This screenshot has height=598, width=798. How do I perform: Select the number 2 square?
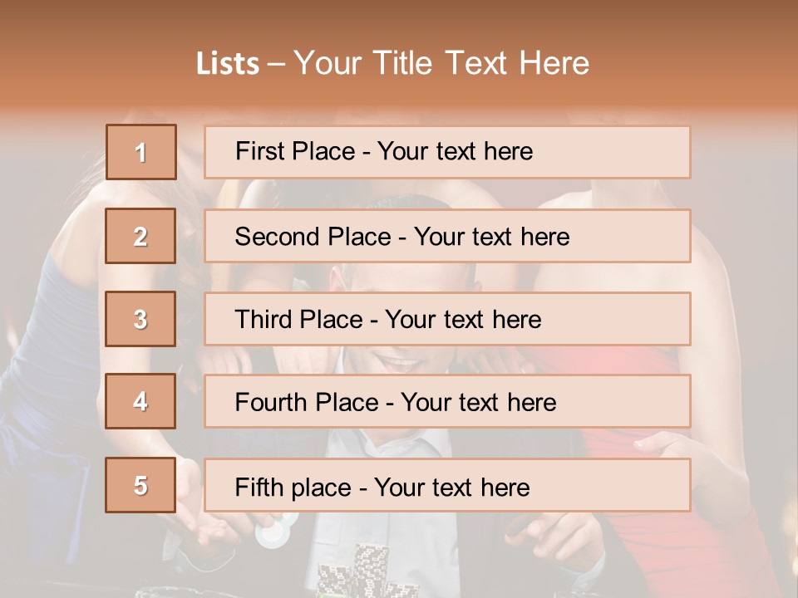[140, 236]
